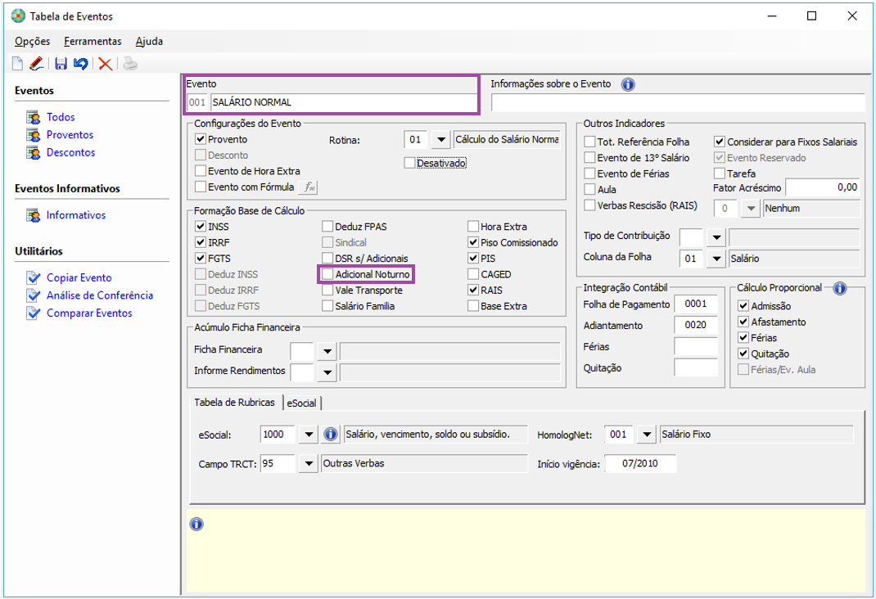Click the Copiar Evento utility link
The image size is (876, 599).
[79, 277]
